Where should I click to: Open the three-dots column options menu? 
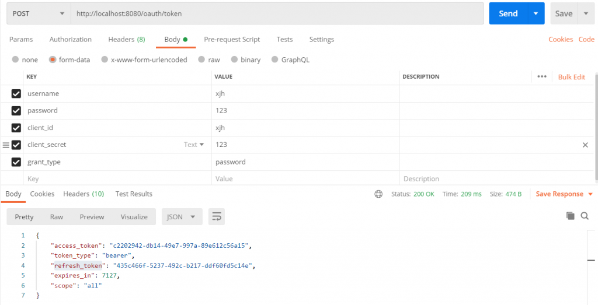(541, 76)
